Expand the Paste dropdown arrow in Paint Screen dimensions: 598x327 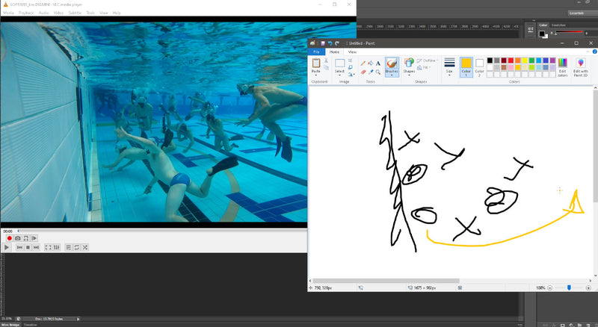point(316,75)
